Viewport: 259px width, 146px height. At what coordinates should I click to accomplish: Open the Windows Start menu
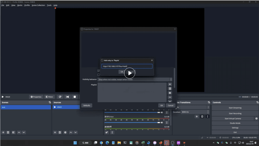(75, 143)
